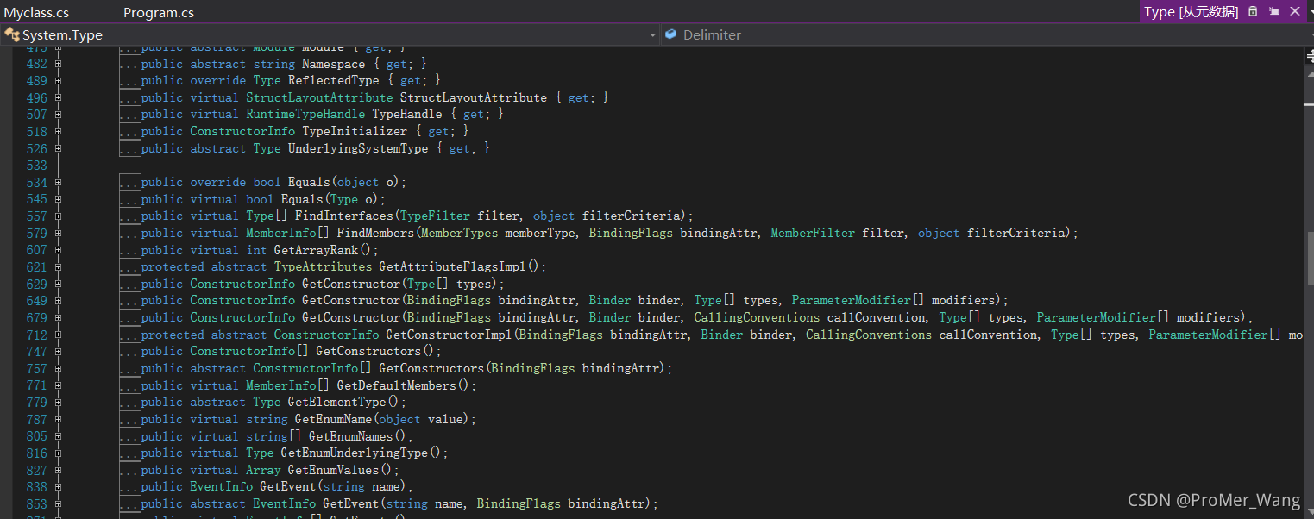Click collapsed '...' box before ReflectedType property
Screen dimensions: 1314x519
(x=129, y=80)
